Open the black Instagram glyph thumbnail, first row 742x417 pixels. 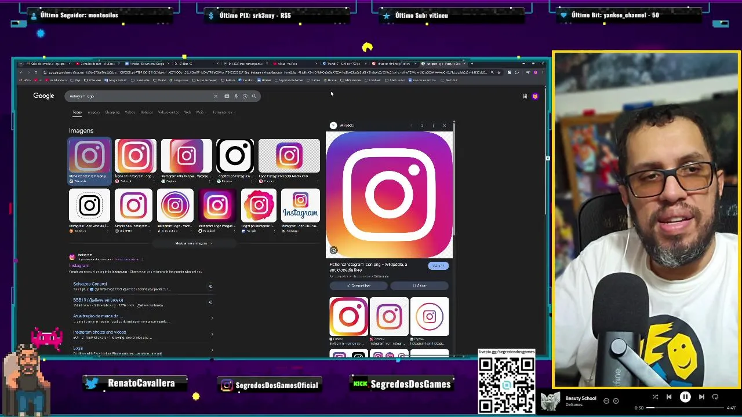[235, 156]
